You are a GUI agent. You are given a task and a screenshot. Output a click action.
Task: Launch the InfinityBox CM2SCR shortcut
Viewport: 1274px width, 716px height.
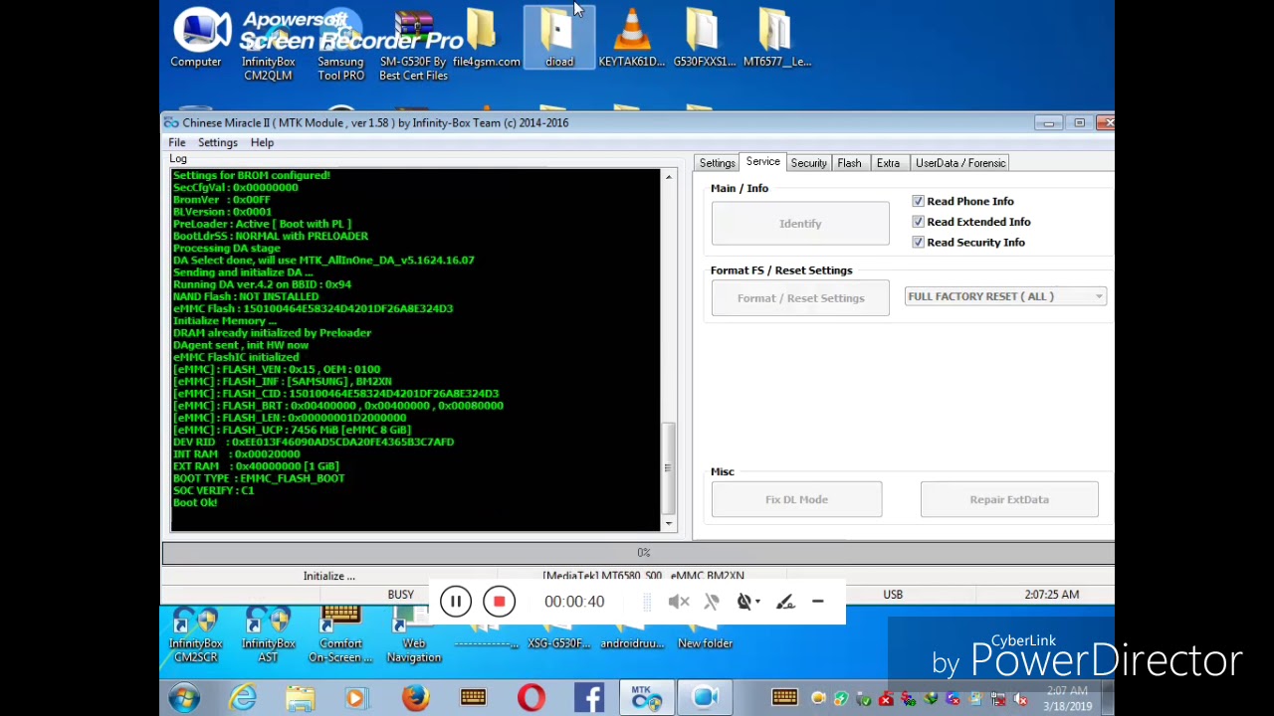[195, 636]
